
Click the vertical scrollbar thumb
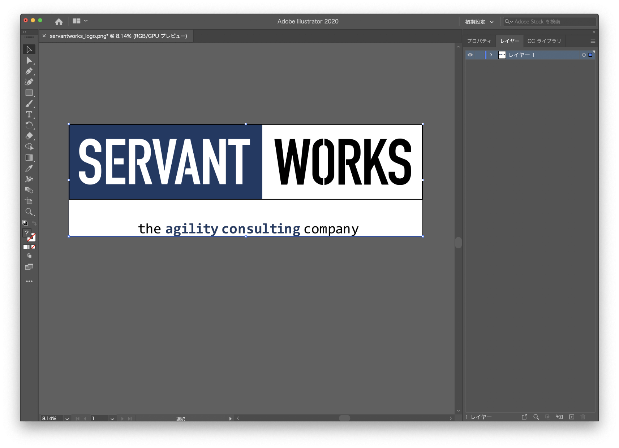coord(458,243)
